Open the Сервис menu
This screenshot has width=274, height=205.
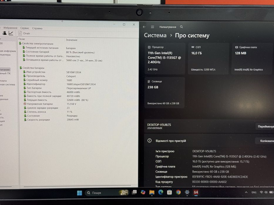[25, 28]
